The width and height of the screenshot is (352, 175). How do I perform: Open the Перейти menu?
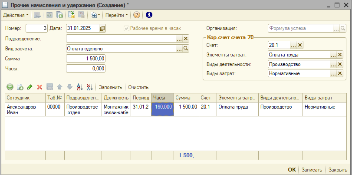pos(117,15)
